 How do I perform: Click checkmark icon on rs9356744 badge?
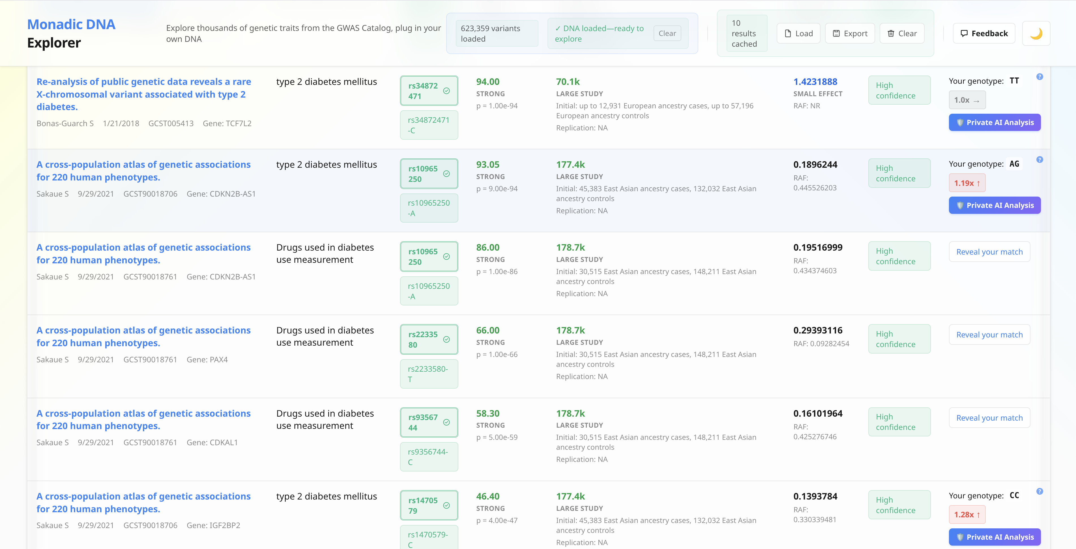tap(446, 423)
